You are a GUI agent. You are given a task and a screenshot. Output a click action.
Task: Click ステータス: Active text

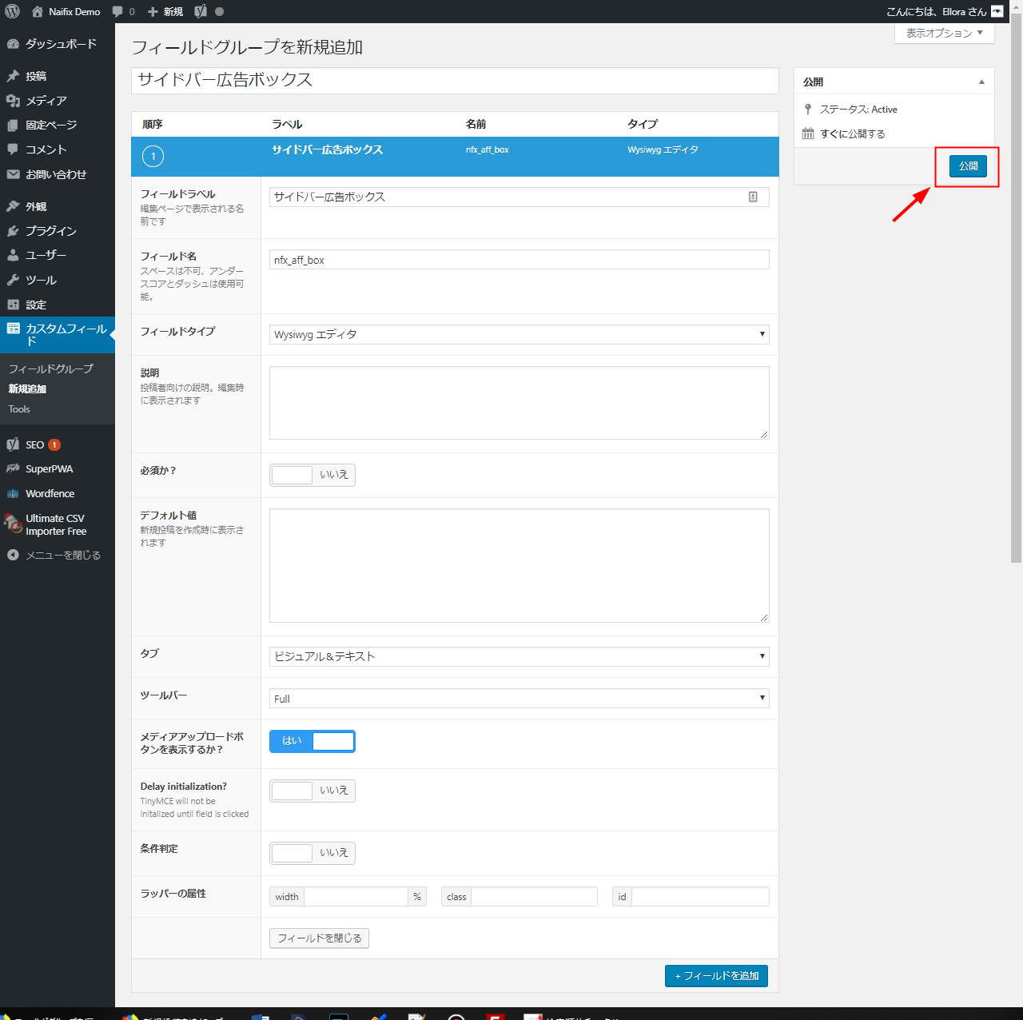[x=858, y=110]
